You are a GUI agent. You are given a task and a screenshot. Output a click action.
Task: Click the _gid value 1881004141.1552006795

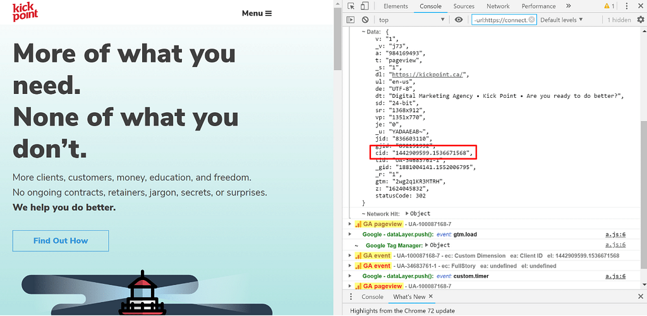point(435,167)
